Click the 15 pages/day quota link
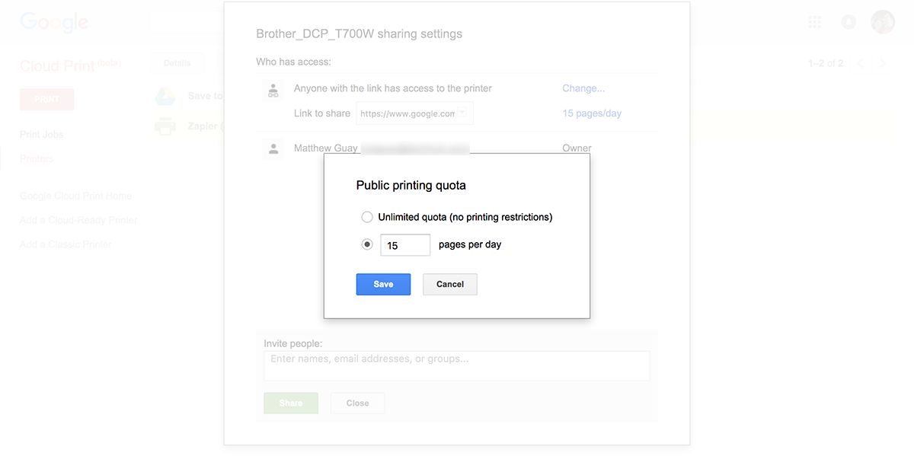Viewport: 914px width, 456px height. [x=591, y=113]
